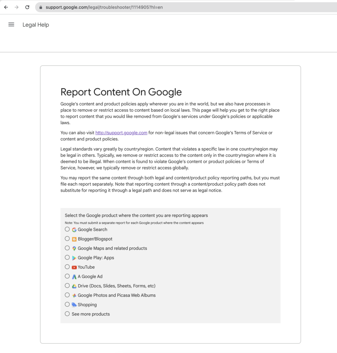Click the 'Blogger/Blogspot' option label

(x=95, y=239)
